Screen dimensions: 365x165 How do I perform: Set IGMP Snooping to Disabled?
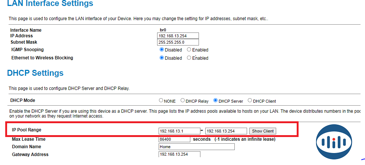162,50
